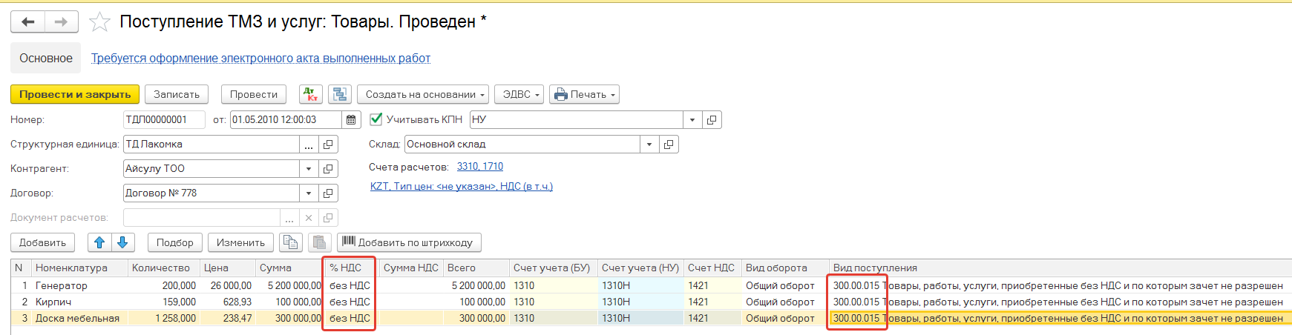Click the Количество column header
The image size is (1292, 335).
click(x=163, y=268)
